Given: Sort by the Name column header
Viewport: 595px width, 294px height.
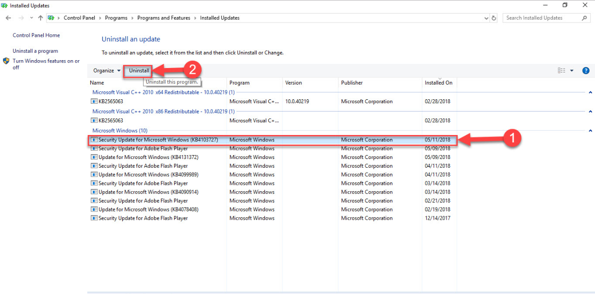Looking at the screenshot, I should pos(157,83).
